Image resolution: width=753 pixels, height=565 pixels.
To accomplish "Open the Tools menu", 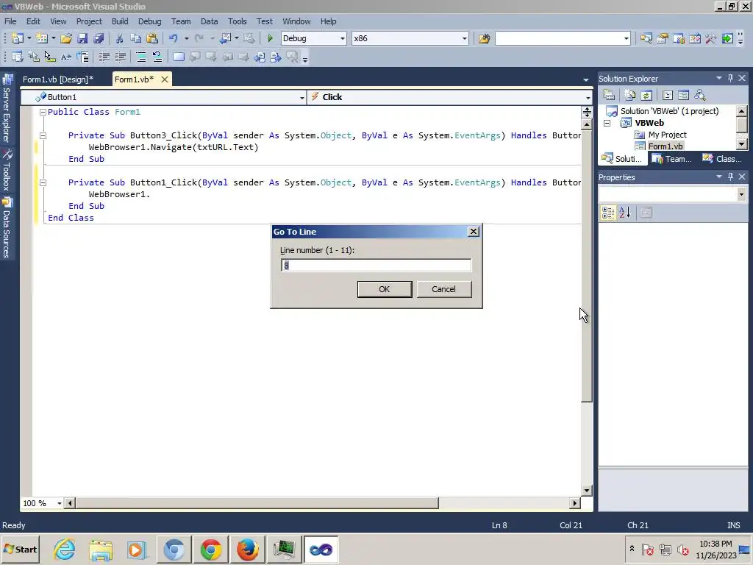I will pyautogui.click(x=237, y=21).
